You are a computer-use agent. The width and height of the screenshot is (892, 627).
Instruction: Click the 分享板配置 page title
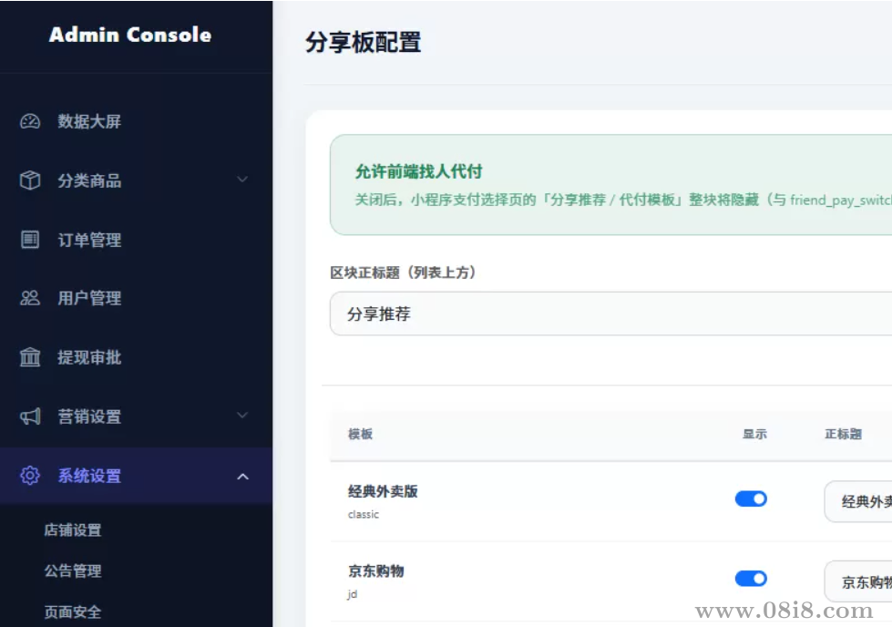tap(363, 42)
